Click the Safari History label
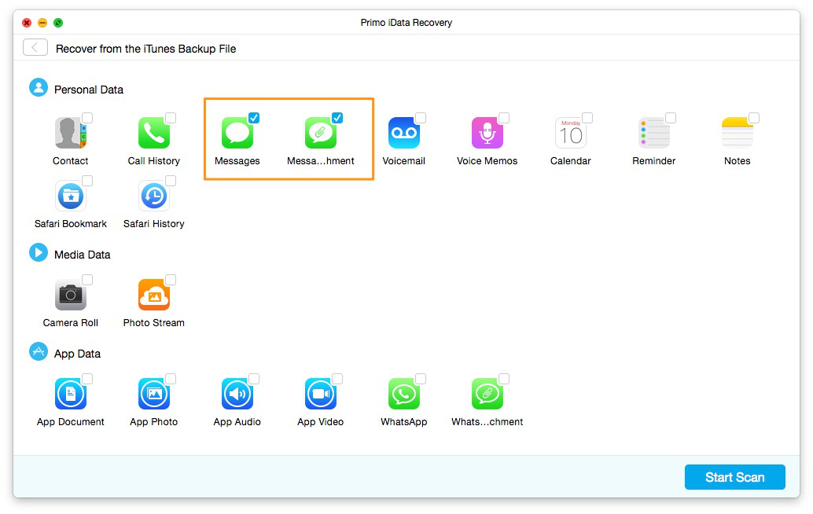 coord(153,224)
